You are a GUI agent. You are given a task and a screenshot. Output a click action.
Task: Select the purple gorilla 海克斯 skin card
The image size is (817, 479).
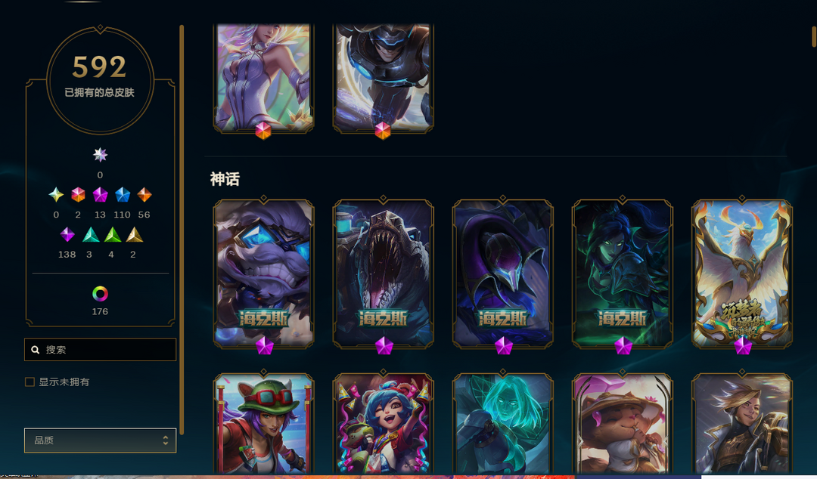(264, 273)
